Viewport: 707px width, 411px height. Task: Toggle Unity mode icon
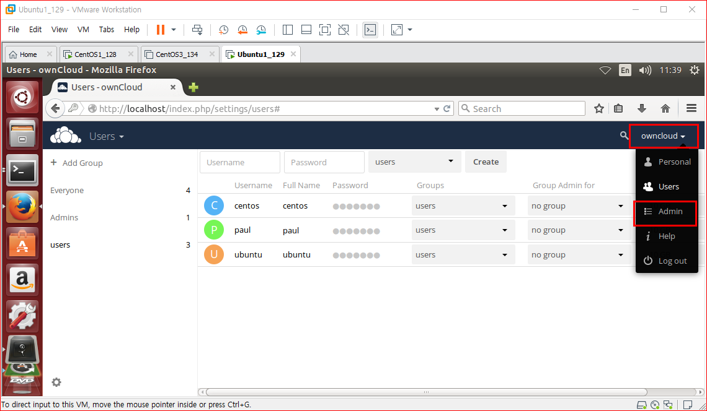(344, 30)
